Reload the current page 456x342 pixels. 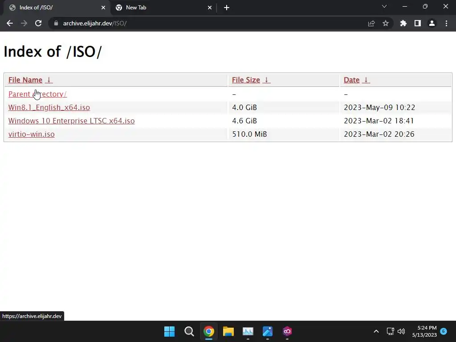pyautogui.click(x=38, y=23)
